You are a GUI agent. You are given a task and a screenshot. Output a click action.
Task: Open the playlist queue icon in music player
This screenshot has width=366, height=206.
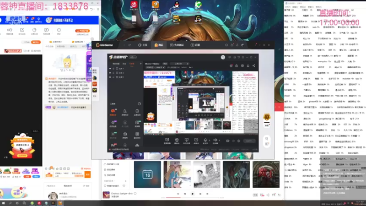coord(279,195)
